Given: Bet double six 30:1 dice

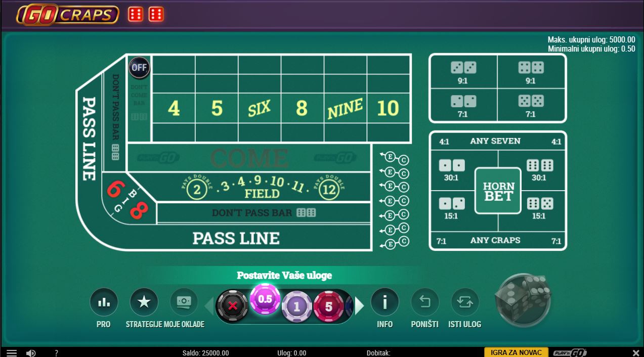Looking at the screenshot, I should 540,170.
